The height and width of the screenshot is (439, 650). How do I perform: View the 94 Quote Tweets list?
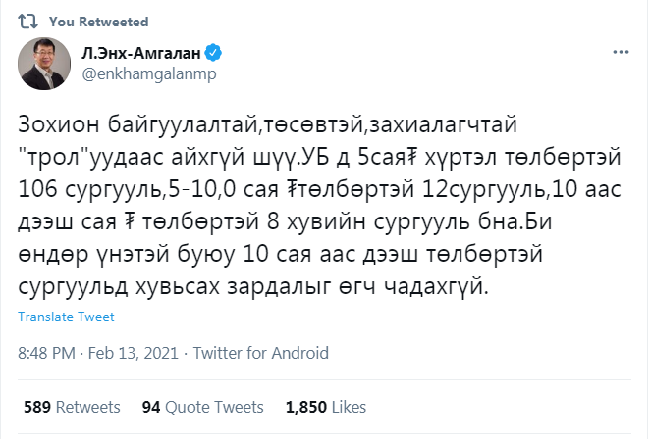[202, 407]
